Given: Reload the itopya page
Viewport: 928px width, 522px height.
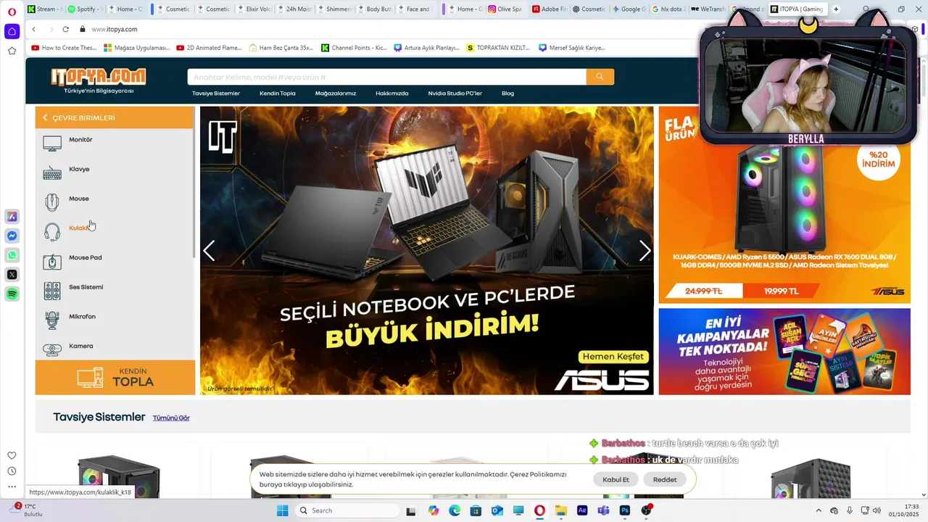Looking at the screenshot, I should (66, 29).
